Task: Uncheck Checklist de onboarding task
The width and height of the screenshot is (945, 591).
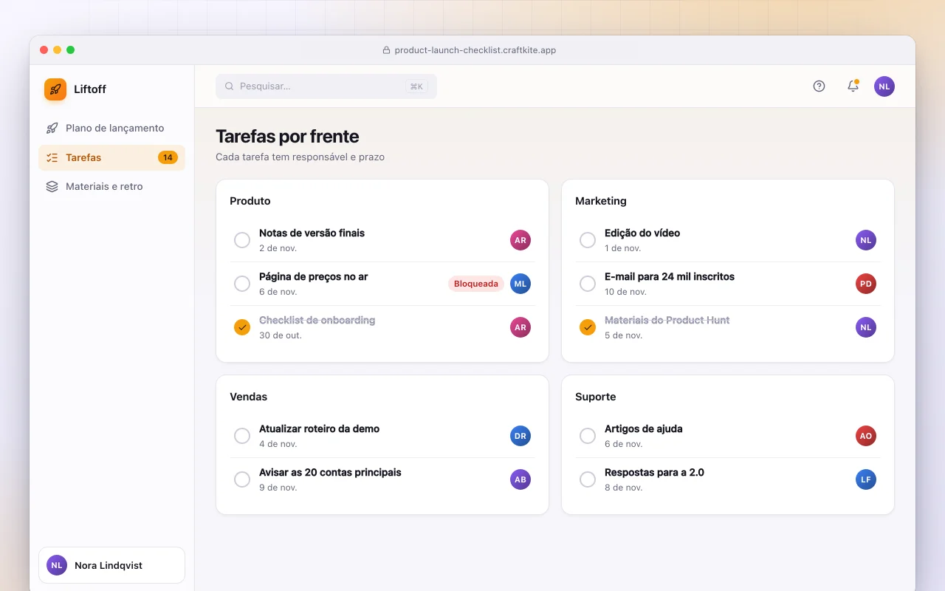Action: point(242,327)
